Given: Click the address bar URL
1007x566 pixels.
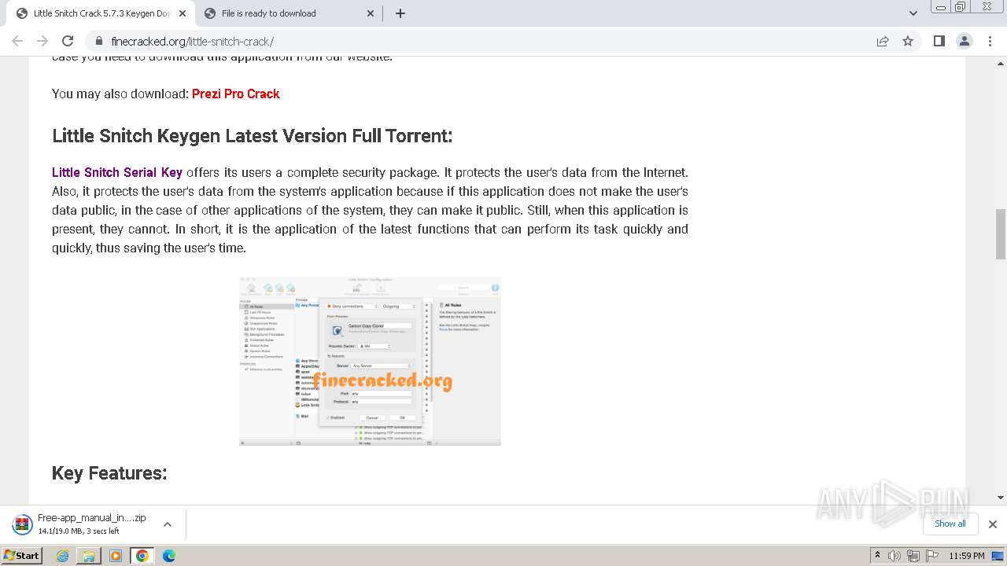Looking at the screenshot, I should tap(192, 42).
